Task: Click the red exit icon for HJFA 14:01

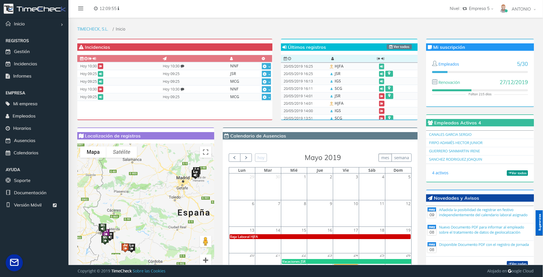Action: click(x=381, y=104)
